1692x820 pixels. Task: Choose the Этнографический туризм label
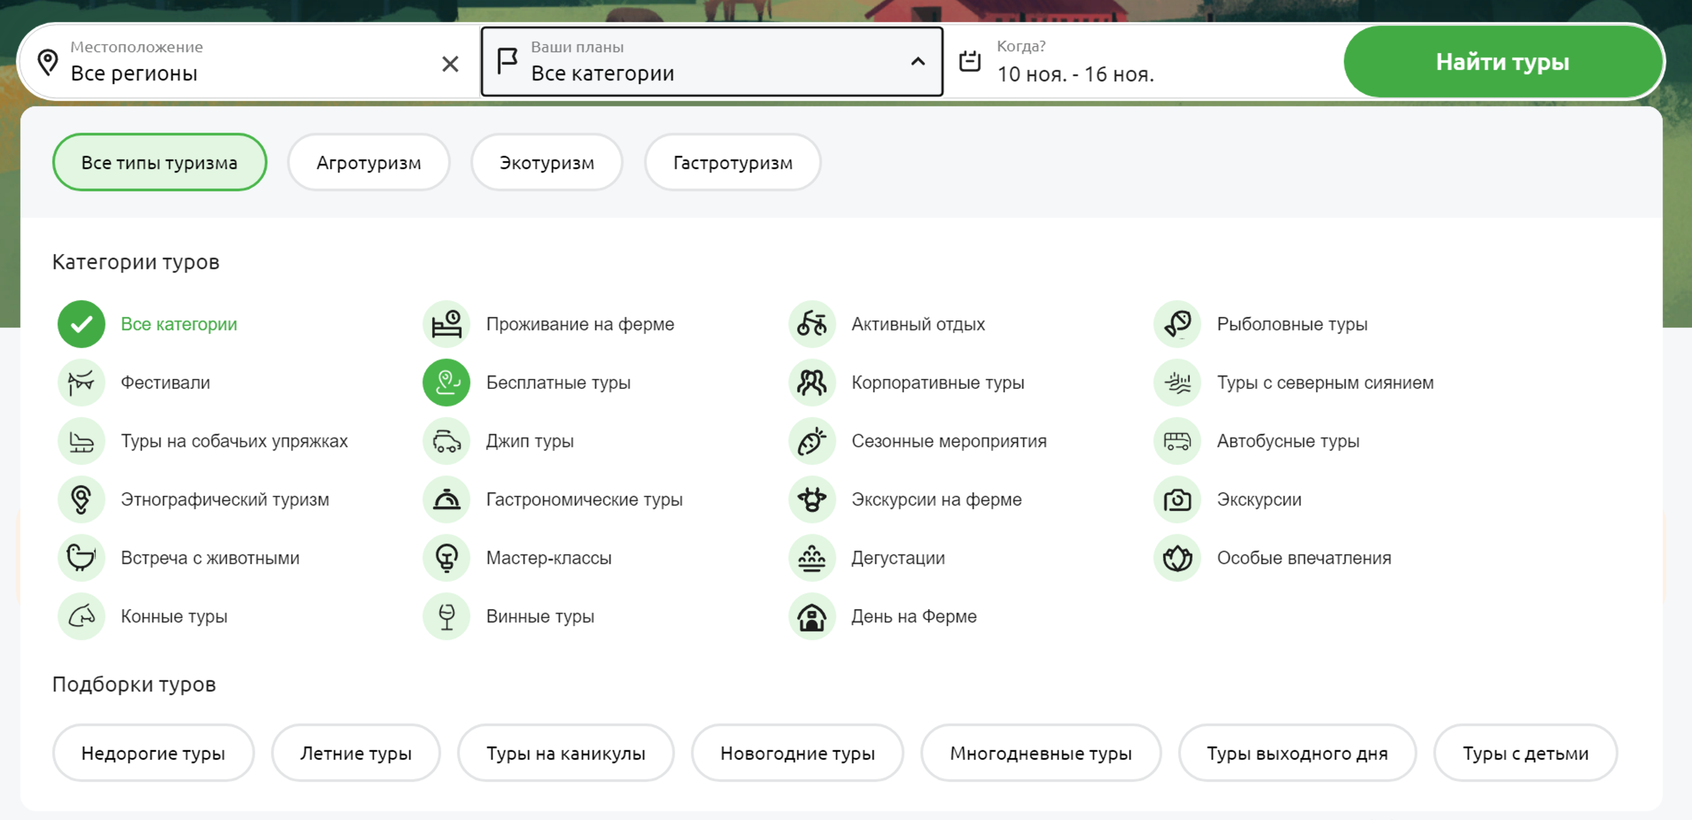(x=225, y=499)
